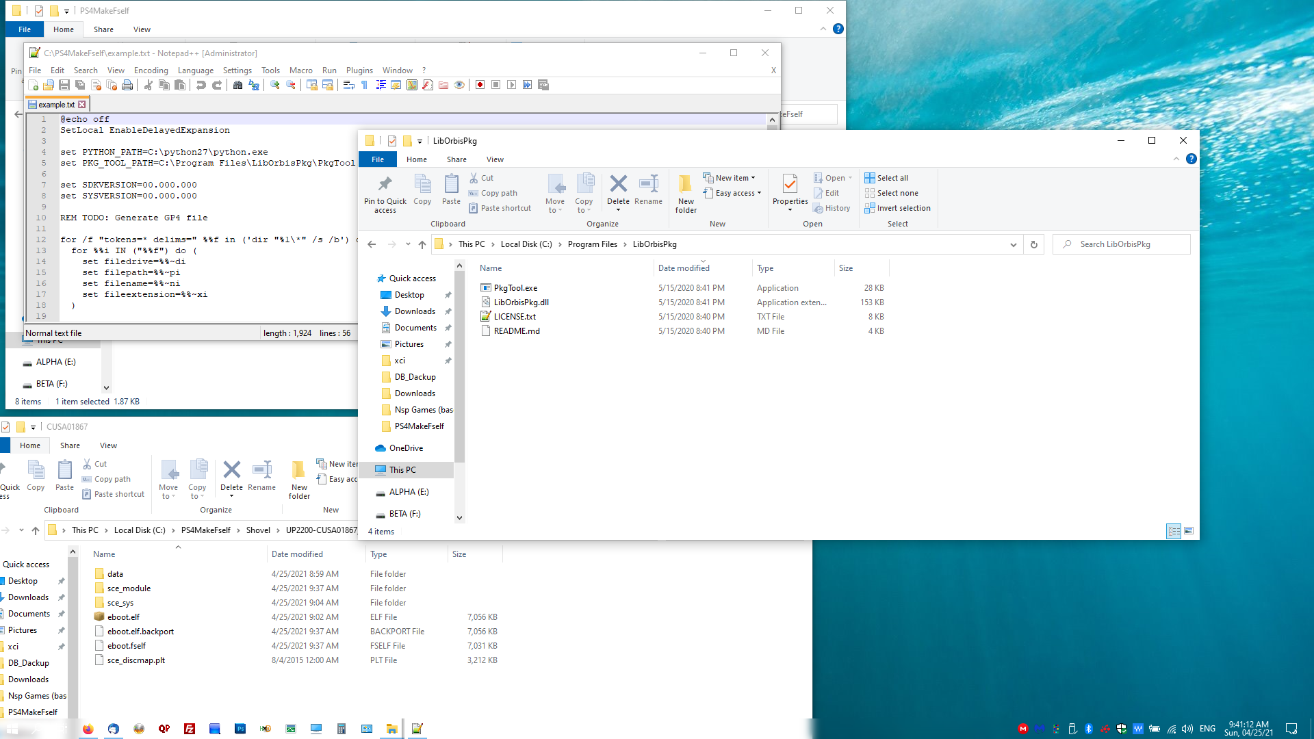Image resolution: width=1314 pixels, height=739 pixels.
Task: Expand the chevron after Program Files breadcrumb
Action: (625, 244)
